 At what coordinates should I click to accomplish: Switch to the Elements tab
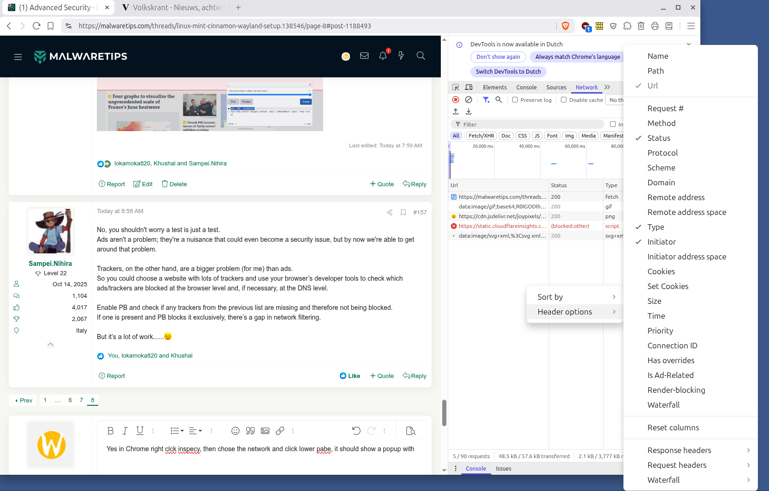point(495,87)
